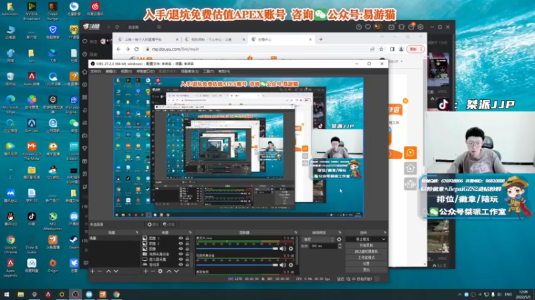Open source properties gear below sources list

tap(160, 271)
